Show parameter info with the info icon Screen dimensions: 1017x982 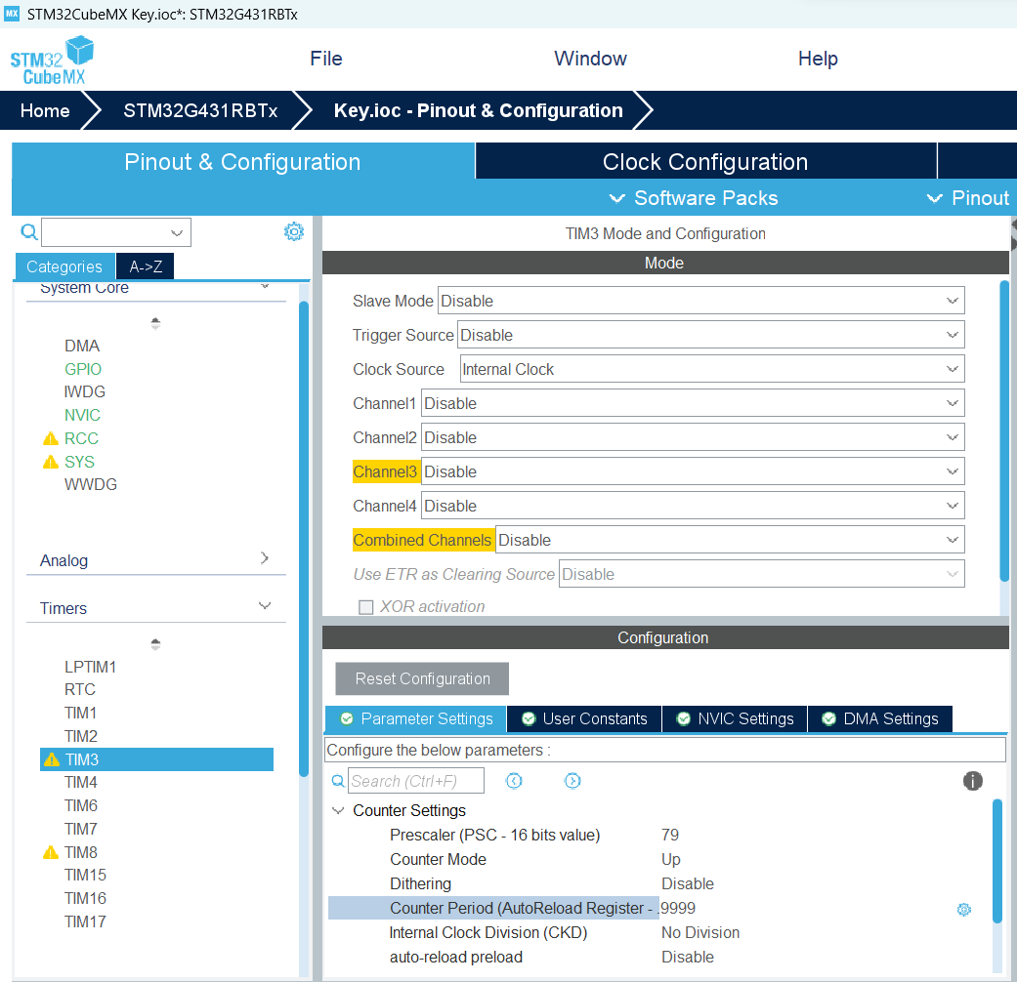point(972,780)
